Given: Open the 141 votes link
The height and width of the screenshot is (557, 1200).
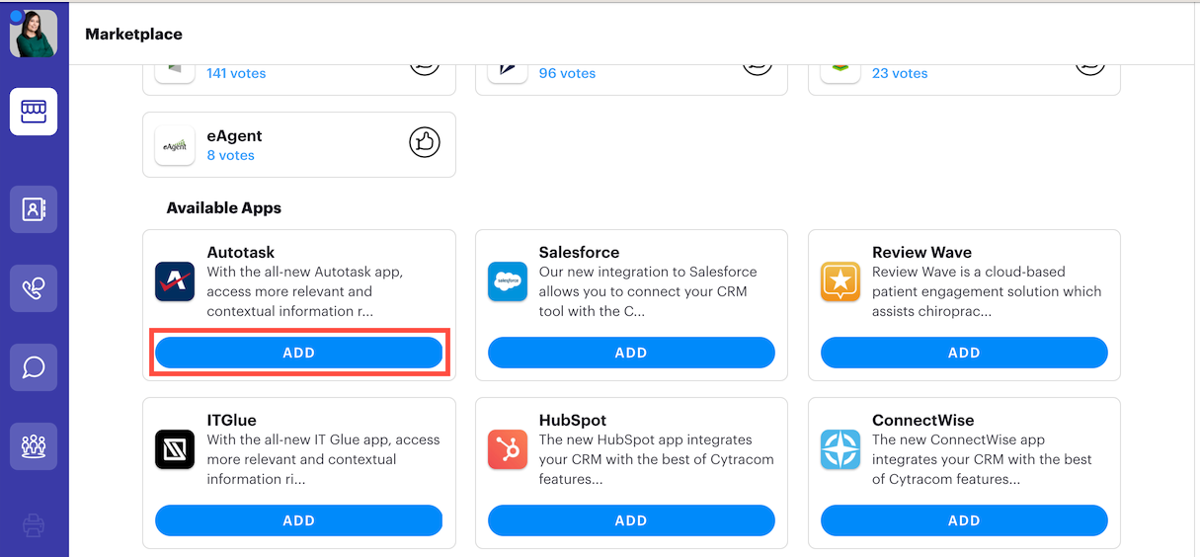Looking at the screenshot, I should (236, 73).
